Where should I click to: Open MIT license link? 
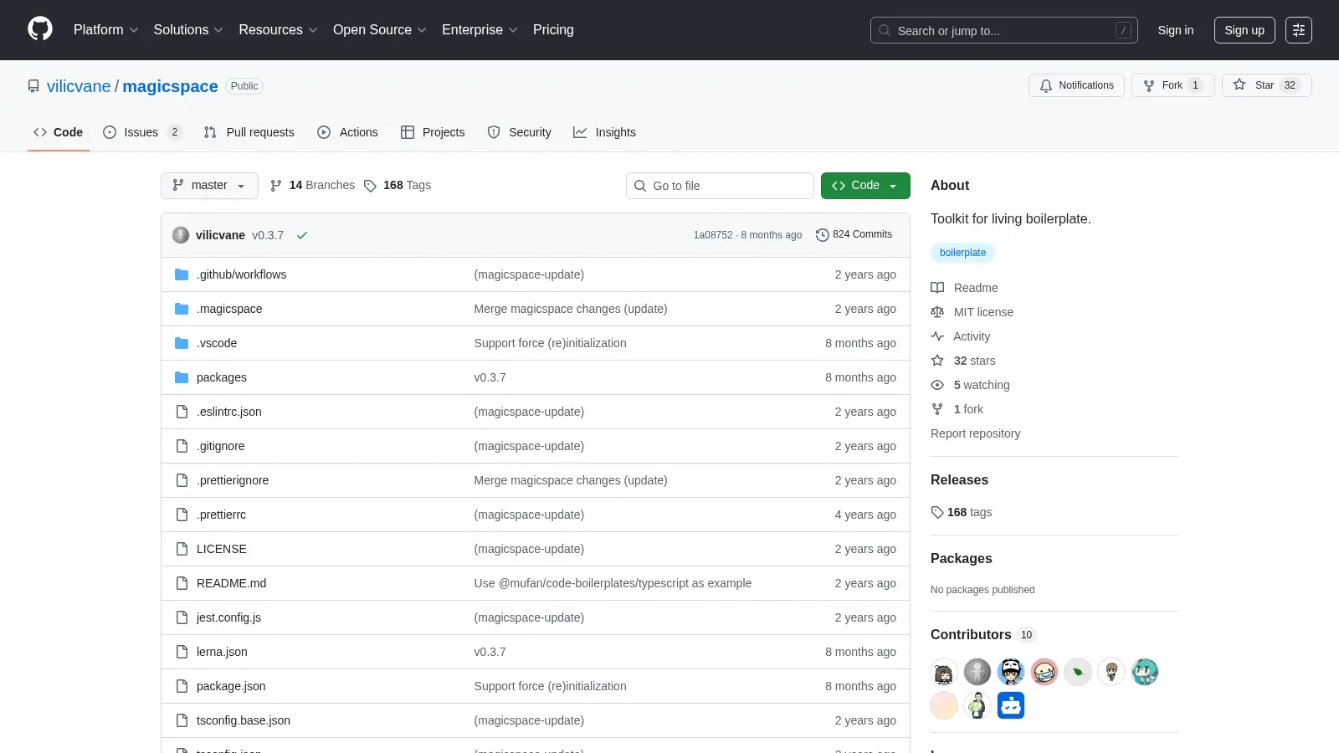(x=972, y=312)
